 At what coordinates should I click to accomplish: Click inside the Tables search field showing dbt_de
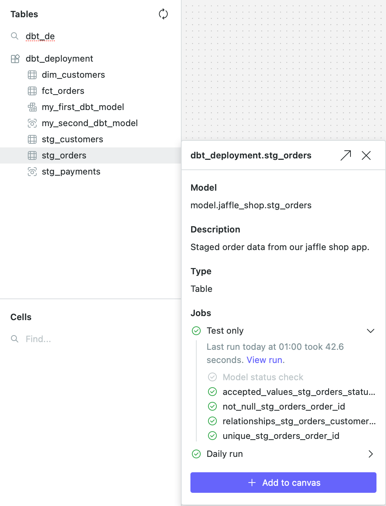[40, 36]
